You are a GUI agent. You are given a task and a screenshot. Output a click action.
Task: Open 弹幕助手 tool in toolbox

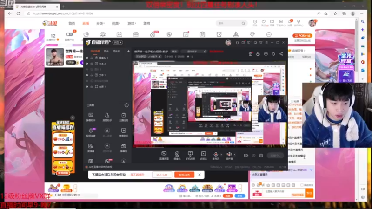pos(91,117)
